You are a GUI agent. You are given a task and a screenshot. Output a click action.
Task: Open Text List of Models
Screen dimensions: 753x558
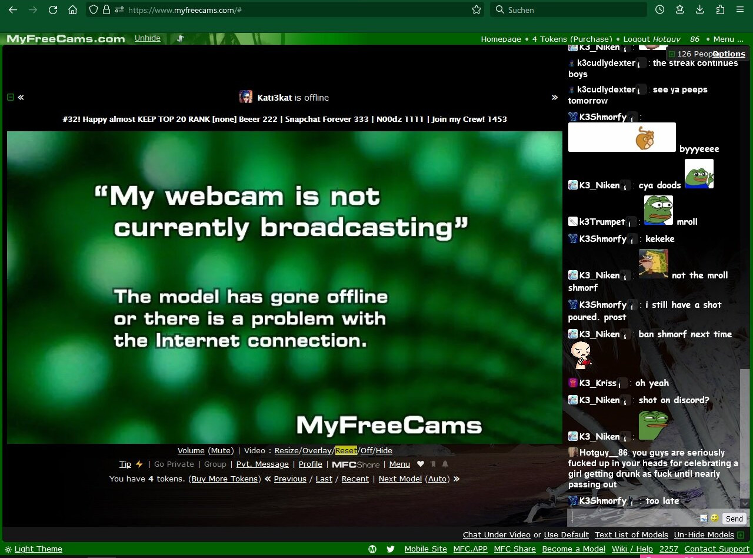pos(631,535)
